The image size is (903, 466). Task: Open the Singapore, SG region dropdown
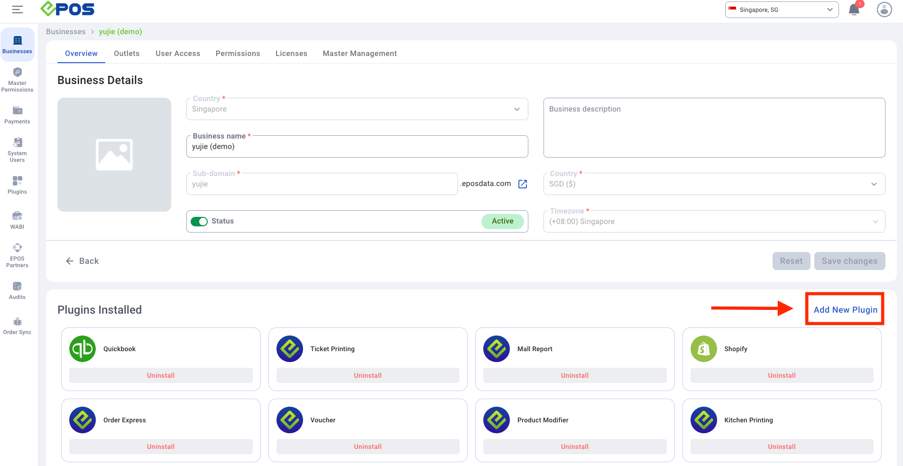click(782, 9)
